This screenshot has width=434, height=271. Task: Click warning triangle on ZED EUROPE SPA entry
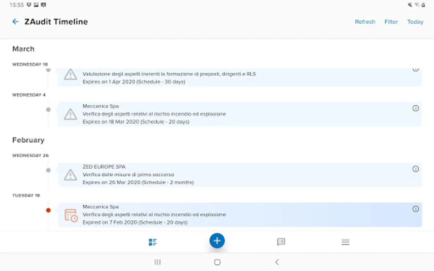pyautogui.click(x=71, y=175)
